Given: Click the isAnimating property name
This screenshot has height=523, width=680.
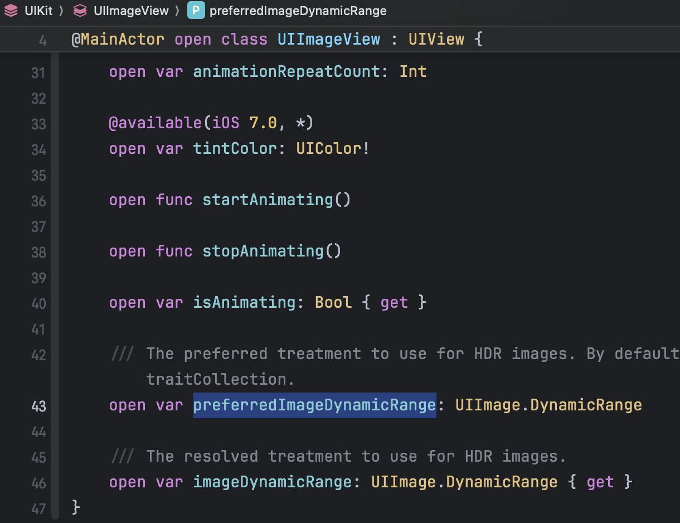Looking at the screenshot, I should (x=244, y=302).
